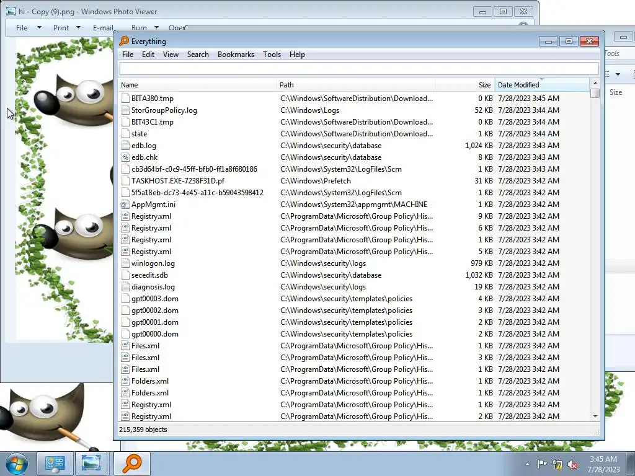Click the secedit.sdb file icon

pos(125,275)
